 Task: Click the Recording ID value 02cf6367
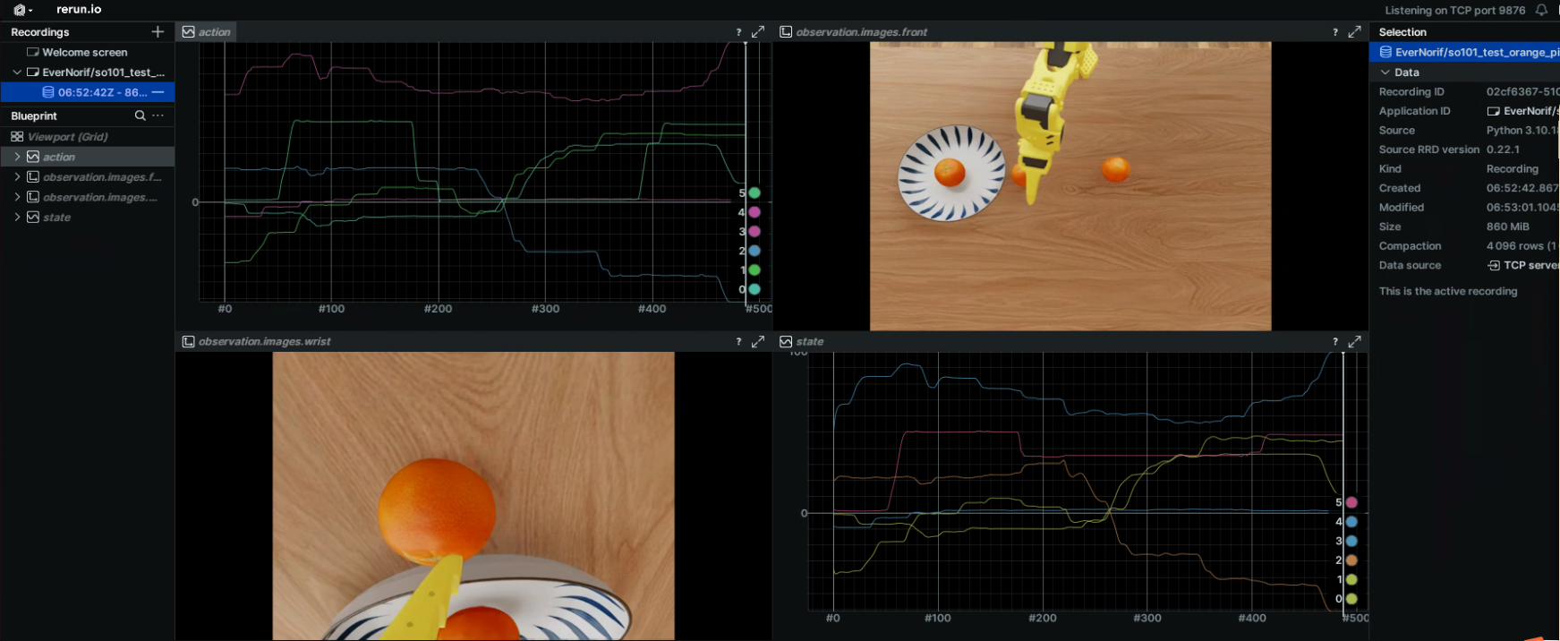(1522, 92)
